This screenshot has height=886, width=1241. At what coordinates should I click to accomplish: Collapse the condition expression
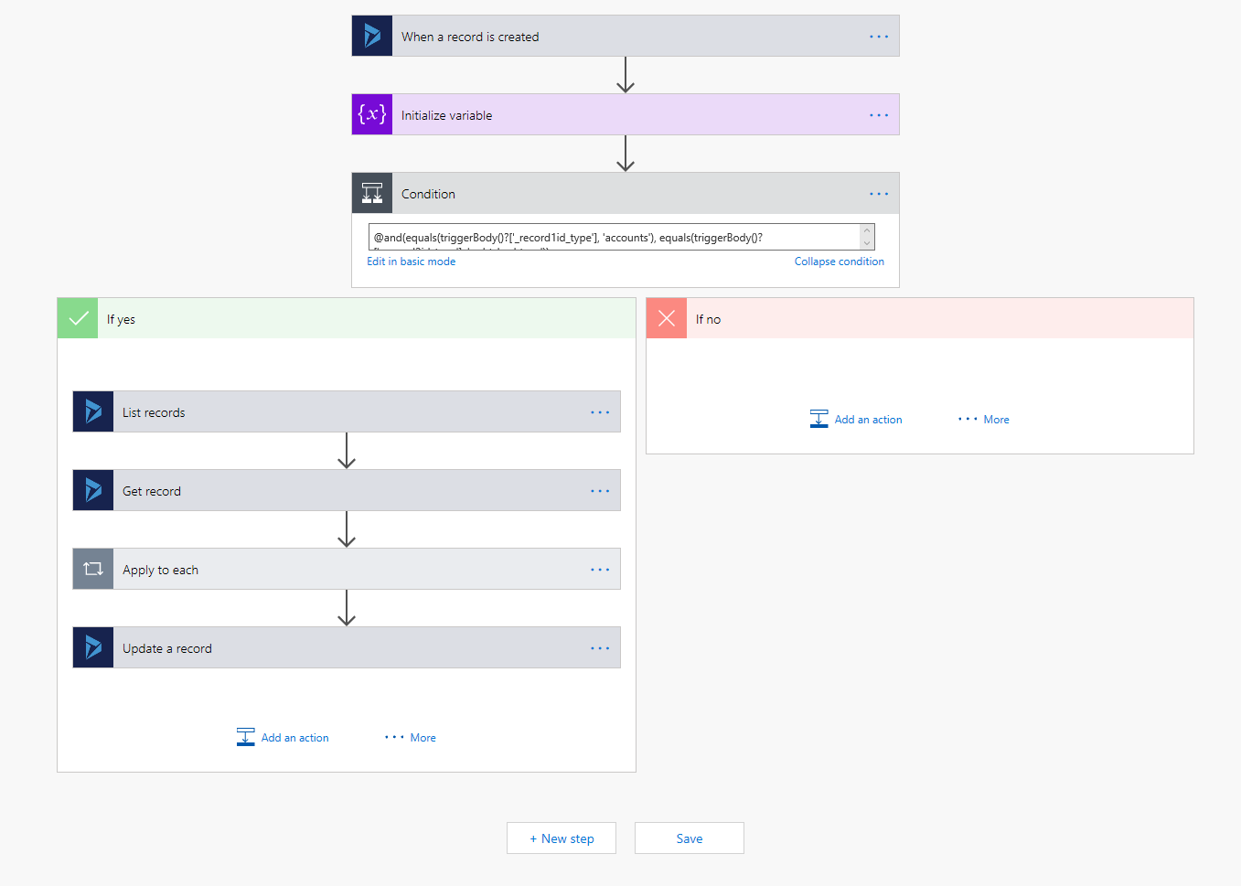(x=839, y=261)
